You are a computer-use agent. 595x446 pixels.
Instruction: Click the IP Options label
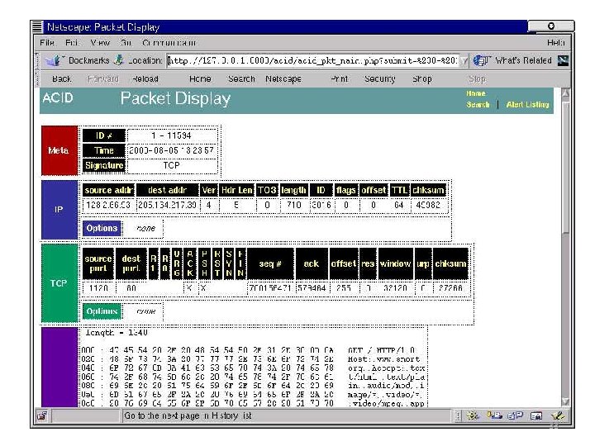(102, 228)
